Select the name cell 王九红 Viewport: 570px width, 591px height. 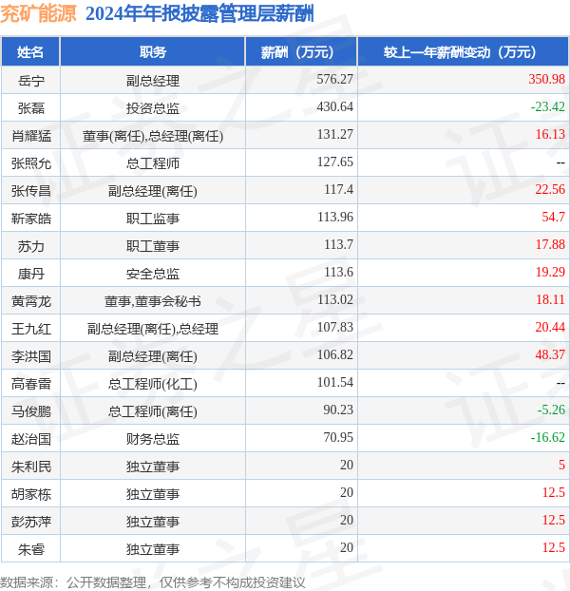[x=31, y=329]
